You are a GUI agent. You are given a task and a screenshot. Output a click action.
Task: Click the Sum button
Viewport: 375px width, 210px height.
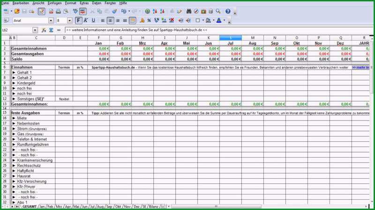[x=51, y=30]
